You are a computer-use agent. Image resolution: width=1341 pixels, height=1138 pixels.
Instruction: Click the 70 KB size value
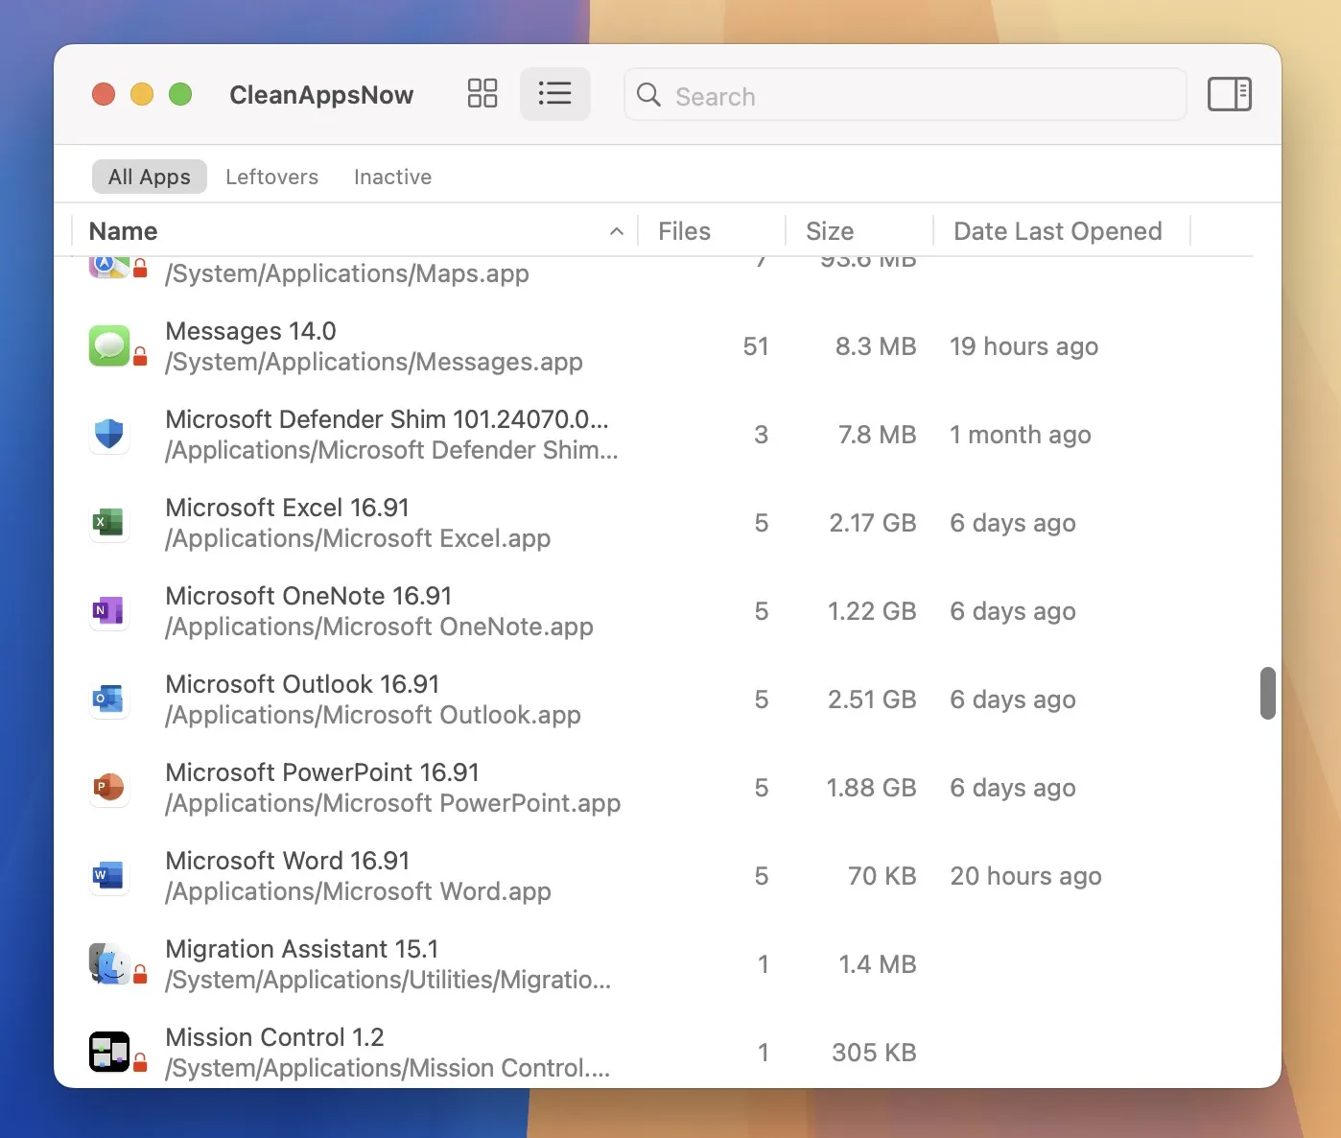882,876
